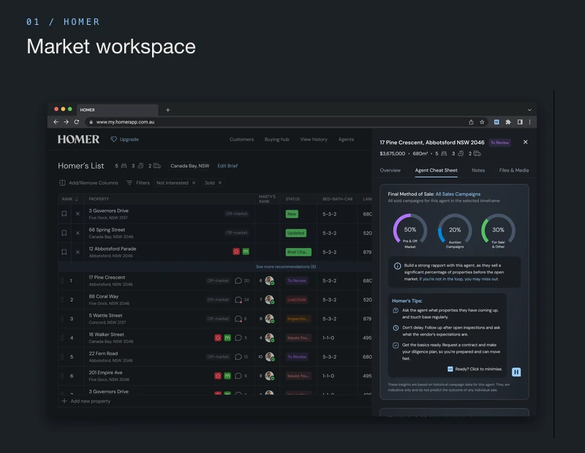Open the Updated status on 66 Spring Street

pyautogui.click(x=296, y=233)
